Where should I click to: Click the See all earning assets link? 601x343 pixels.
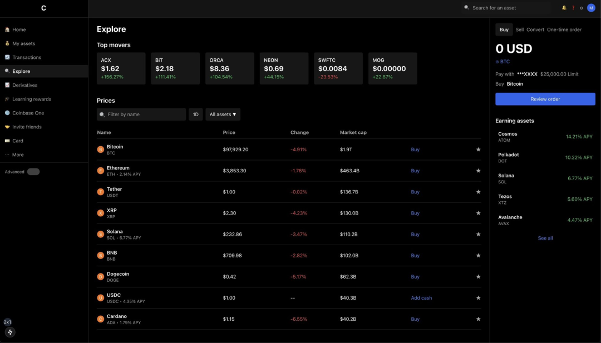pos(545,238)
